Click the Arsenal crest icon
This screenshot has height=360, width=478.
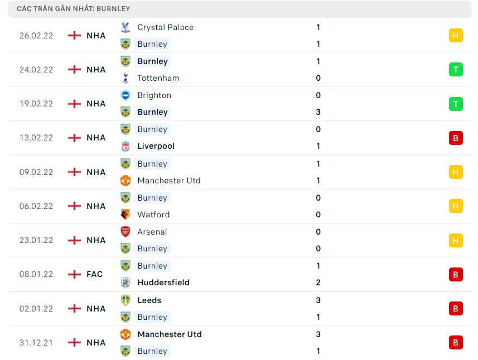125,232
